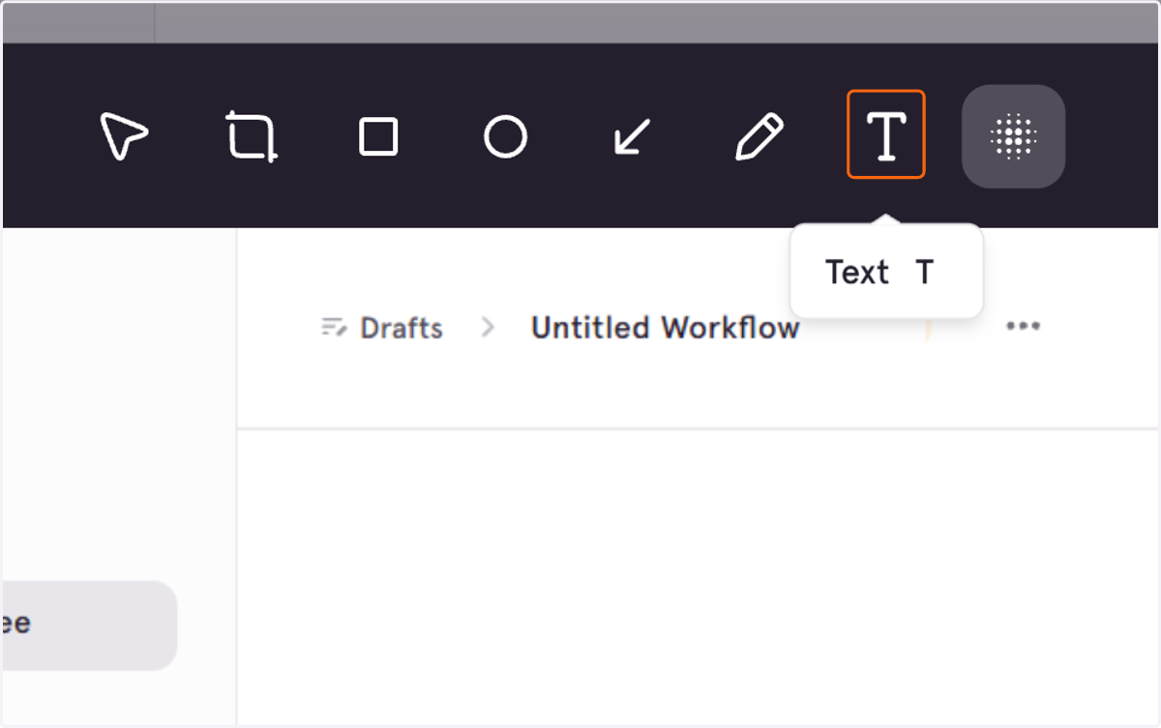Select the crop tool

(252, 136)
